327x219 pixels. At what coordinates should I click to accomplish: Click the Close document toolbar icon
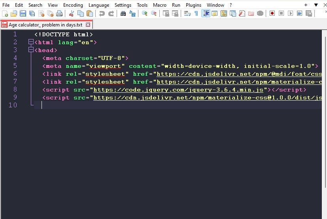41,13
